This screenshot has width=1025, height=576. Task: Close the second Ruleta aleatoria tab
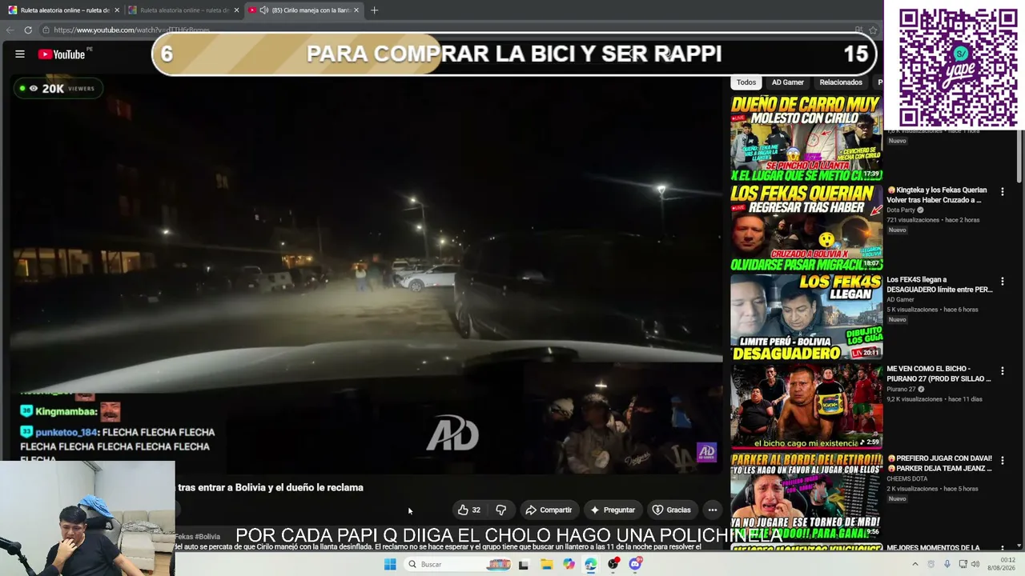[x=236, y=10]
